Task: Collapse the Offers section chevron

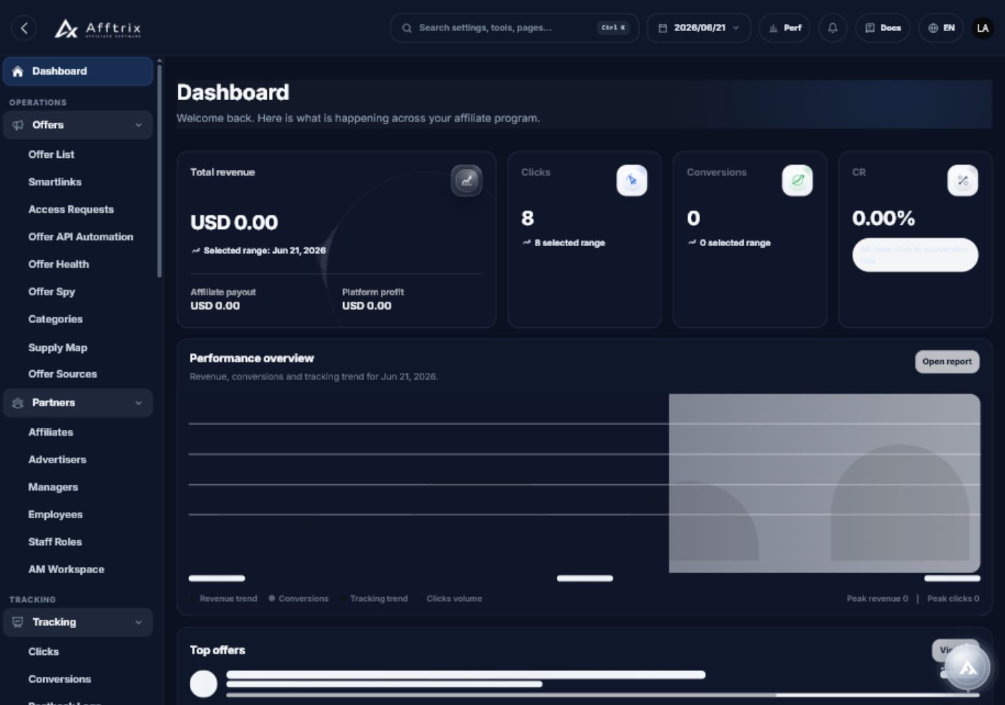Action: pyautogui.click(x=138, y=125)
